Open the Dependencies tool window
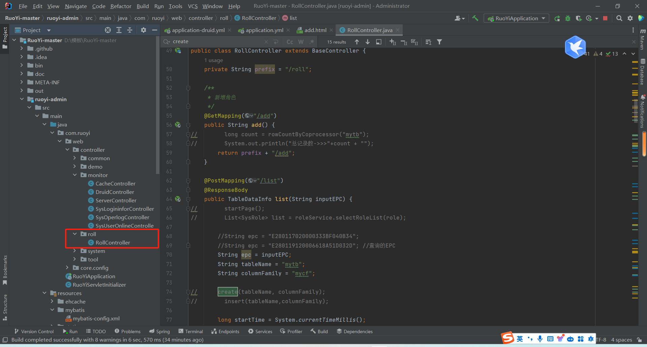The width and height of the screenshot is (647, 347). 355,331
